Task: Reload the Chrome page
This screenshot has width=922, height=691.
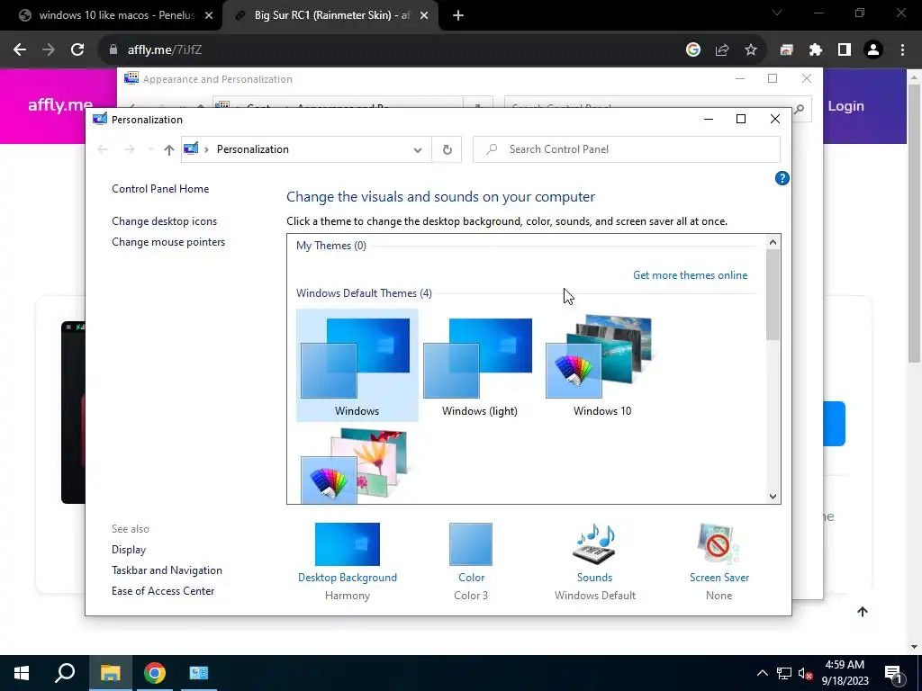Action: [77, 50]
